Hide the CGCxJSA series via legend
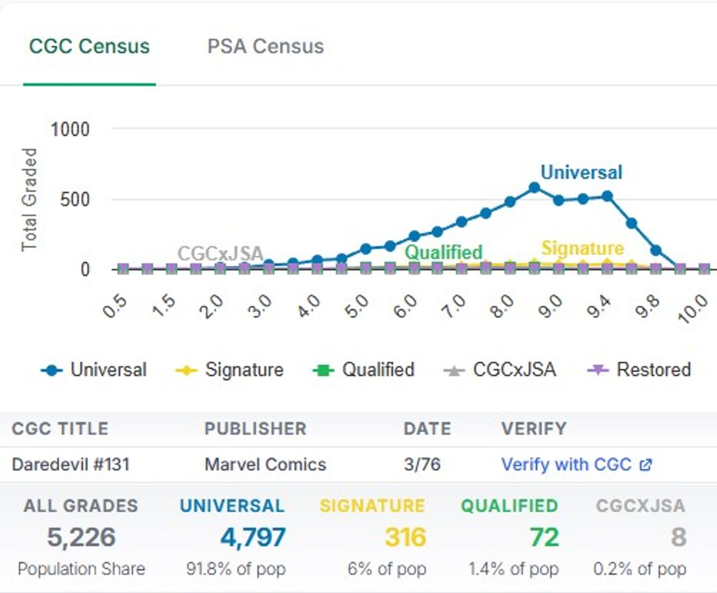Image resolution: width=717 pixels, height=593 pixels. [514, 370]
